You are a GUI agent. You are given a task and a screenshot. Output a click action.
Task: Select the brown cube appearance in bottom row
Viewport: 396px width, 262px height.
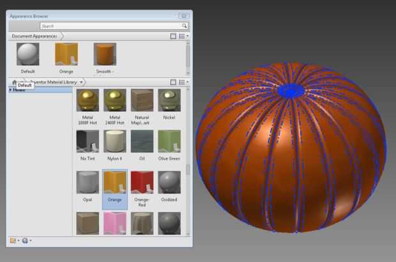[88, 224]
